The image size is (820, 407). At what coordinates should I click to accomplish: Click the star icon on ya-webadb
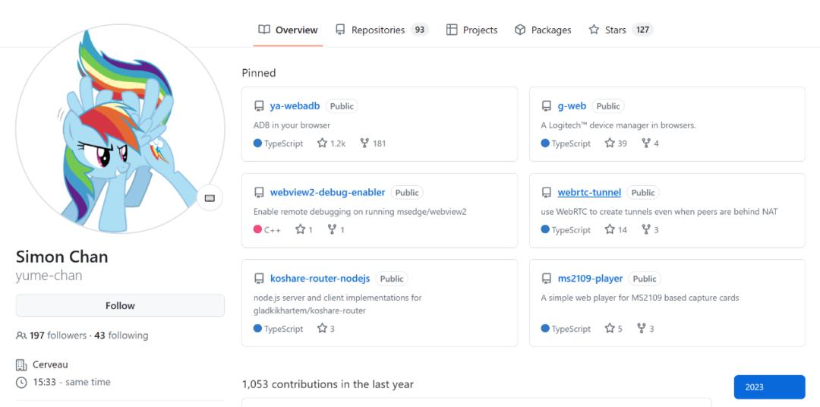pyautogui.click(x=322, y=144)
